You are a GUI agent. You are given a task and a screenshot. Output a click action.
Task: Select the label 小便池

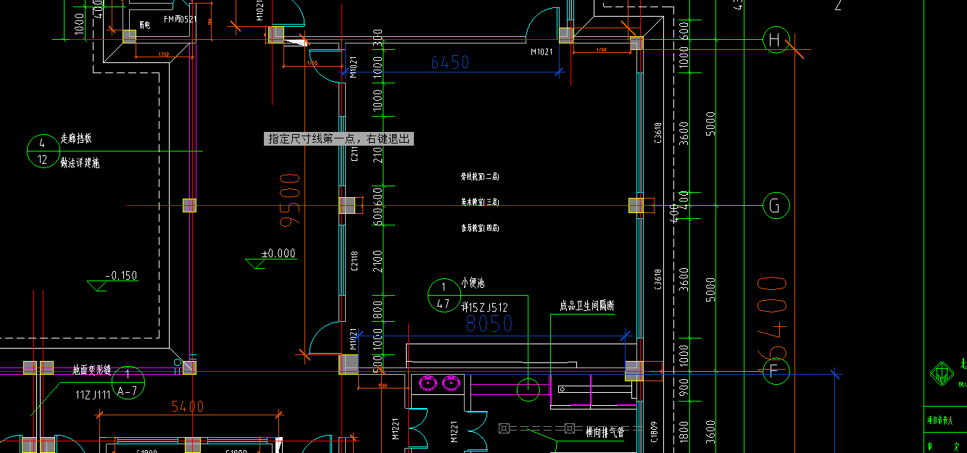tap(473, 283)
